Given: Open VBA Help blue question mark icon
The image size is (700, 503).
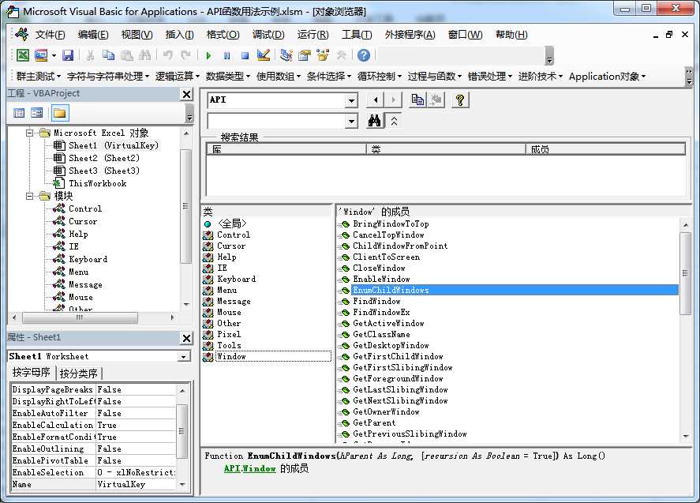Looking at the screenshot, I should 364,55.
